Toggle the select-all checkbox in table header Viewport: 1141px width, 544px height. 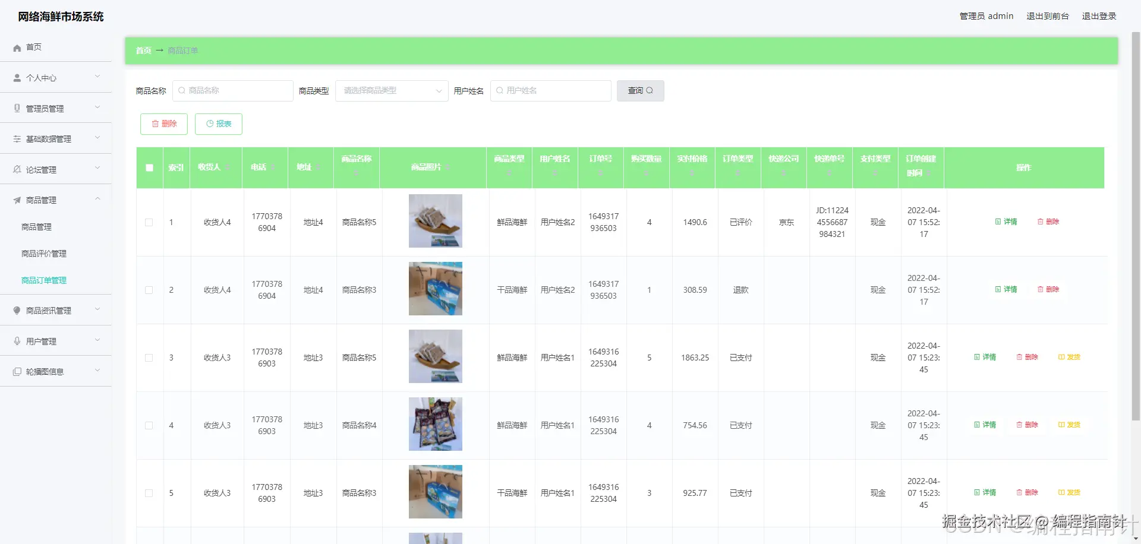(149, 167)
